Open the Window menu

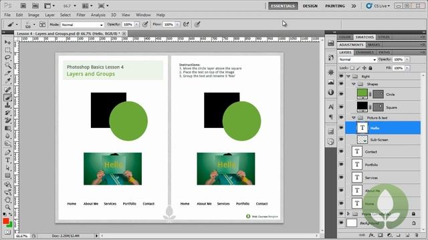(x=143, y=15)
